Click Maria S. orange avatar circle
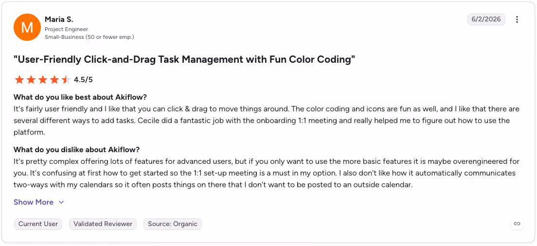 pos(27,27)
